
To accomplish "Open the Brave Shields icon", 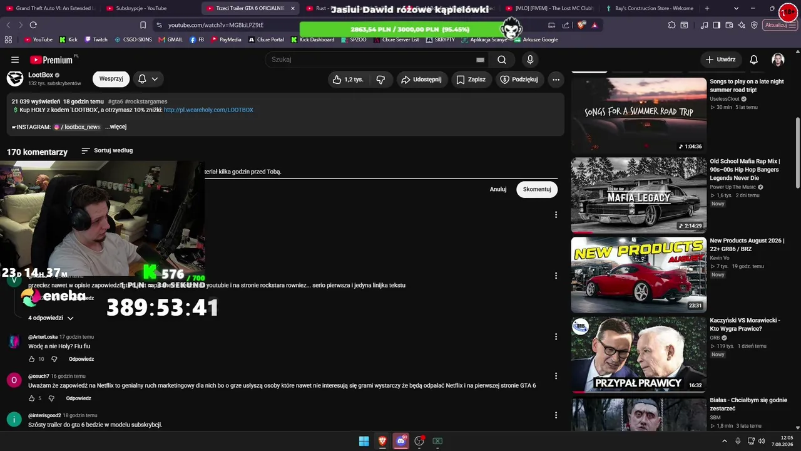I will 581,25.
